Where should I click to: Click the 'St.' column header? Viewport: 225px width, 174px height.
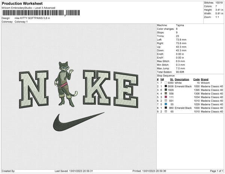pyautogui.click(x=172, y=79)
